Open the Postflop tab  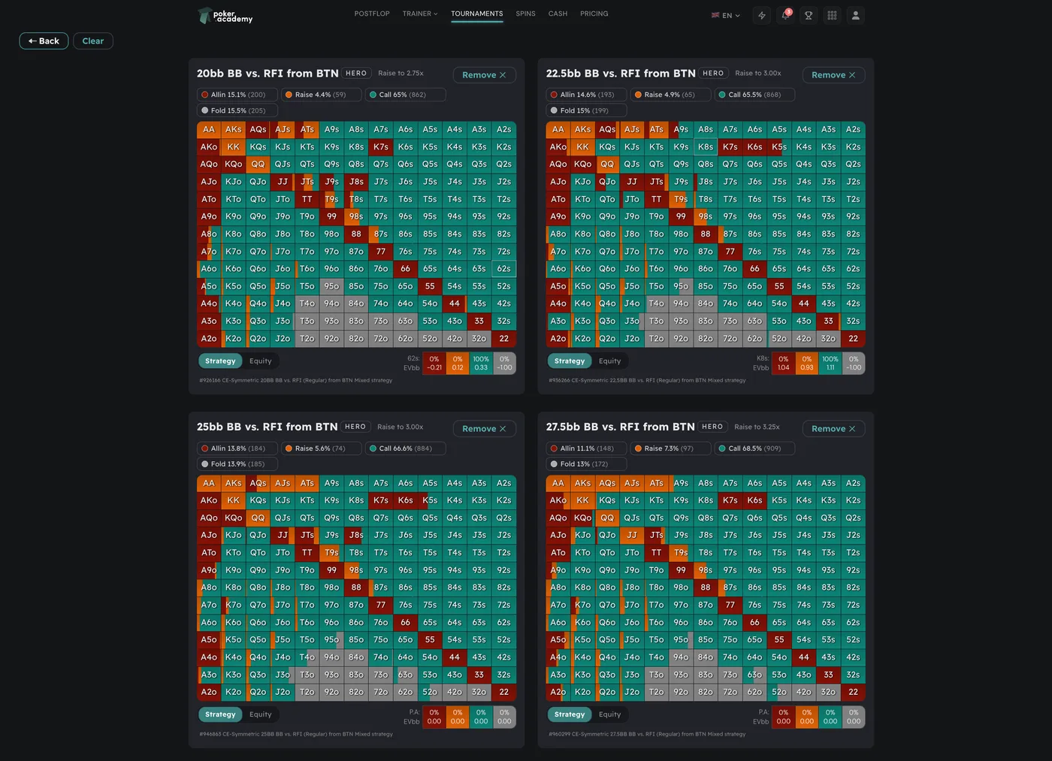click(372, 14)
